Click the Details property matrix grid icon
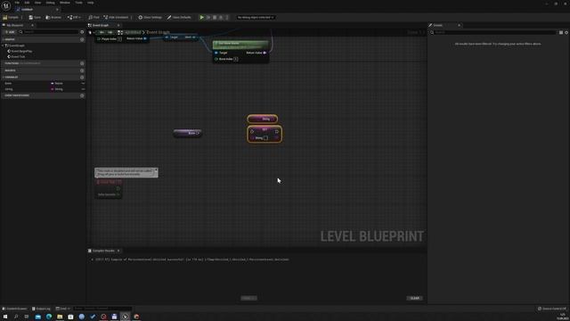Image resolution: width=570 pixels, height=321 pixels. pos(561,32)
